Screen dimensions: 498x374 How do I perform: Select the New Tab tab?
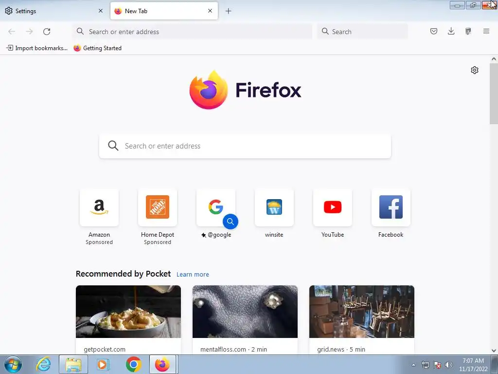tap(164, 11)
